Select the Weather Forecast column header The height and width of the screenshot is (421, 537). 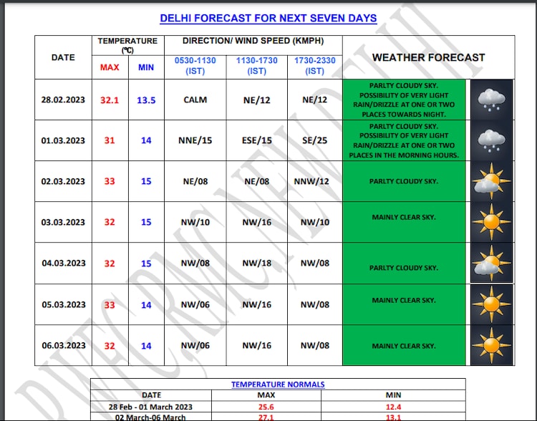tap(428, 57)
